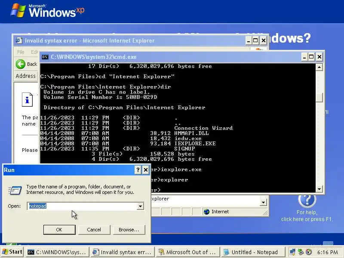344x258 pixels.
Task: Click Volume Serial Number 500B-029D line
Action: (x=100, y=97)
